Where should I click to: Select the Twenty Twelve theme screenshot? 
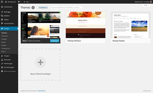pos(131,25)
